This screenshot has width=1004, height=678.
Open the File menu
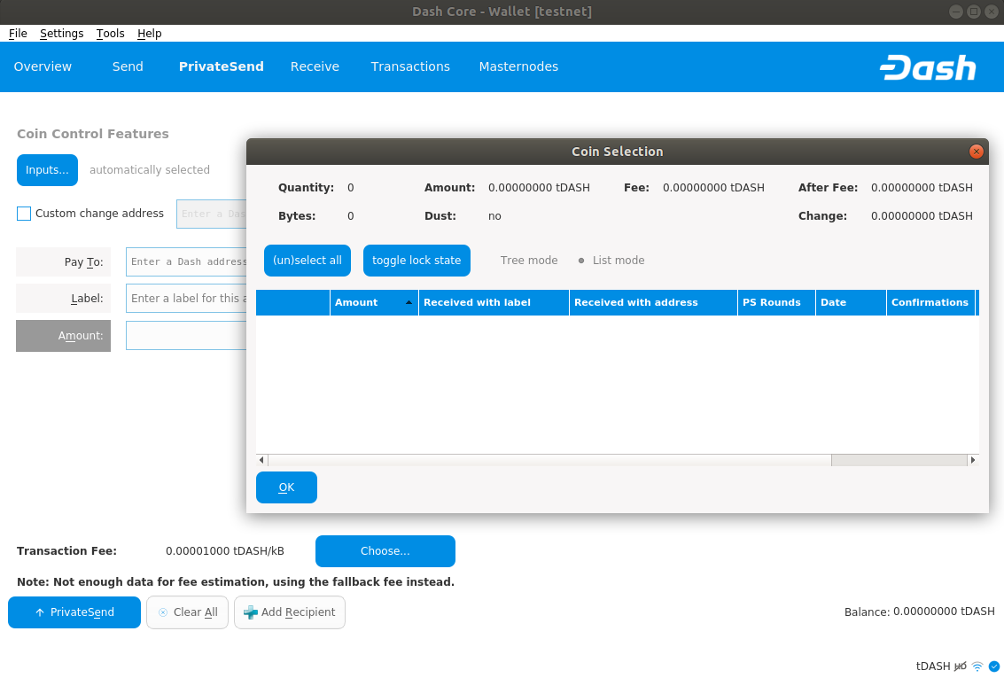coord(18,34)
